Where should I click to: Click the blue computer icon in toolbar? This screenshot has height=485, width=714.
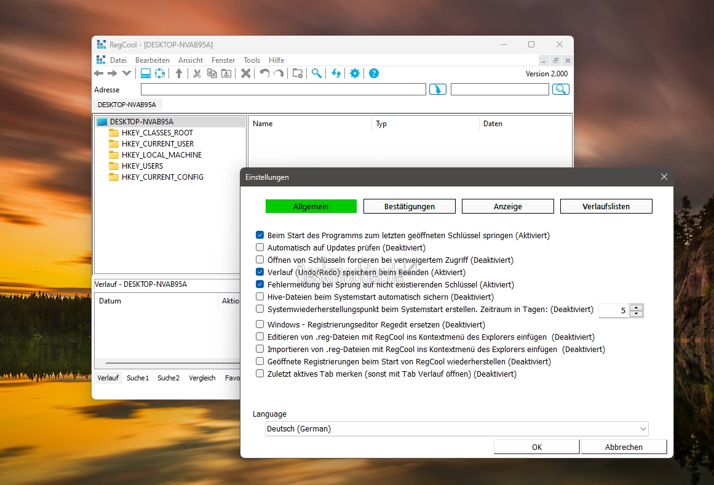point(146,73)
